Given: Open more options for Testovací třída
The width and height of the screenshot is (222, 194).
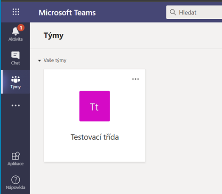Looking at the screenshot, I should click(135, 79).
